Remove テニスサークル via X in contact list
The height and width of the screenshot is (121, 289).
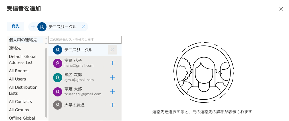click(x=112, y=50)
